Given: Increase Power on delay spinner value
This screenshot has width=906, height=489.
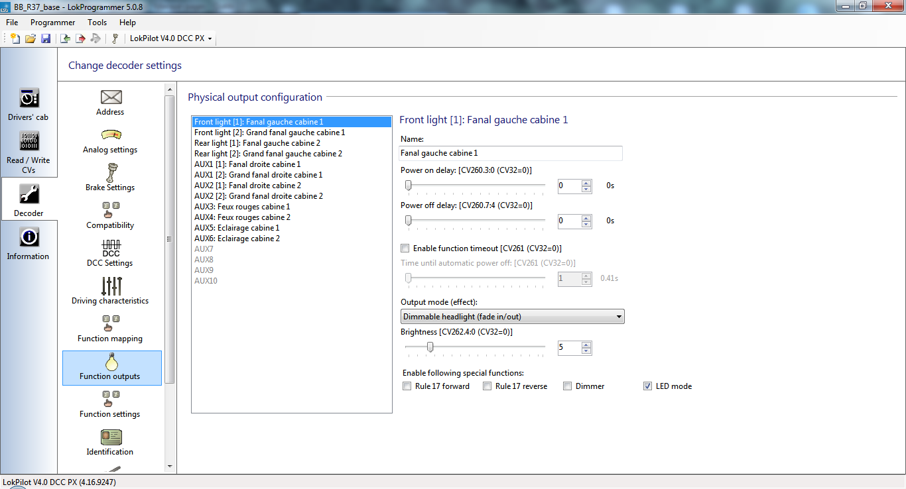Looking at the screenshot, I should click(586, 183).
